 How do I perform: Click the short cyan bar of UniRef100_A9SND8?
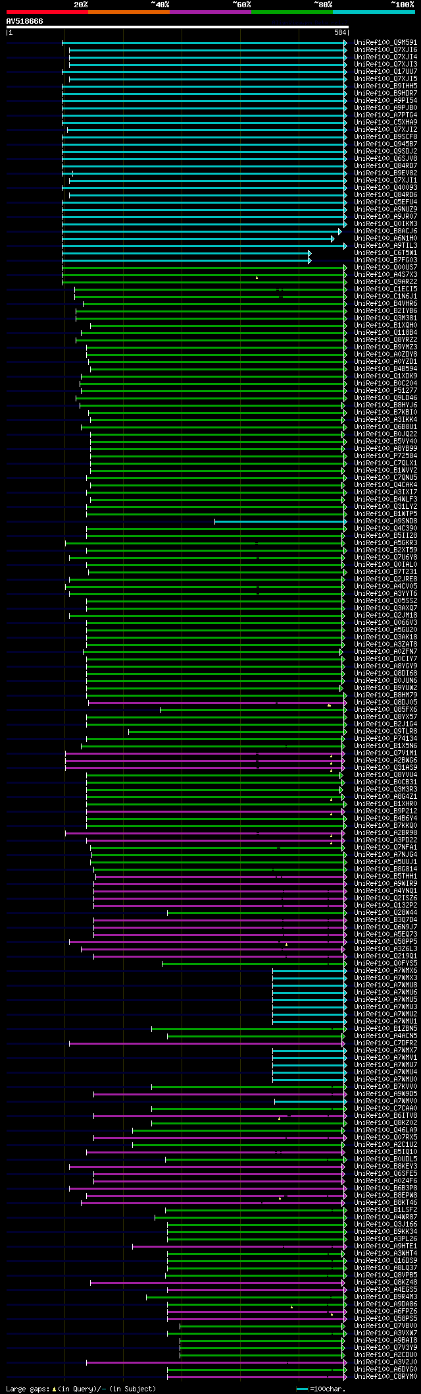coord(279,521)
